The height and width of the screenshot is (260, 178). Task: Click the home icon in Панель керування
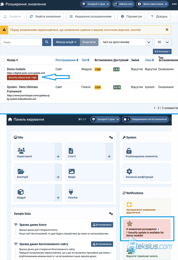coord(10,119)
